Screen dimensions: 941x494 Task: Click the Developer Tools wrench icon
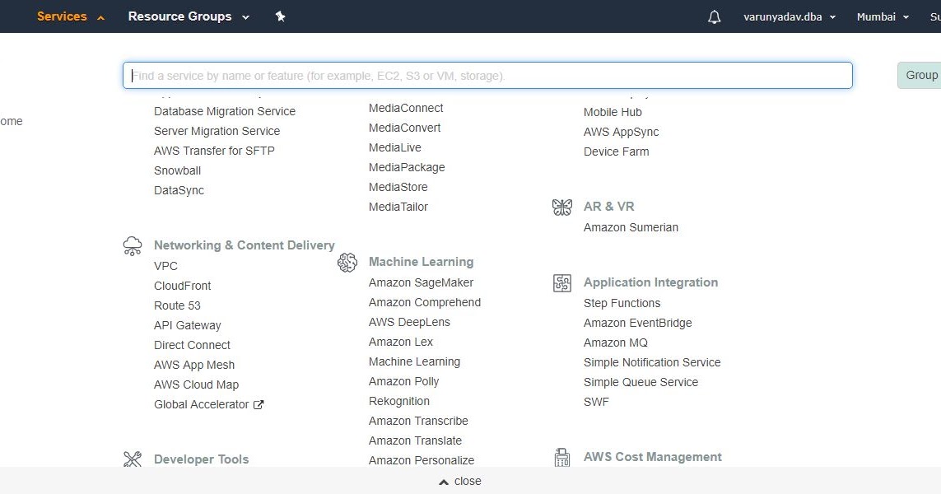click(133, 459)
